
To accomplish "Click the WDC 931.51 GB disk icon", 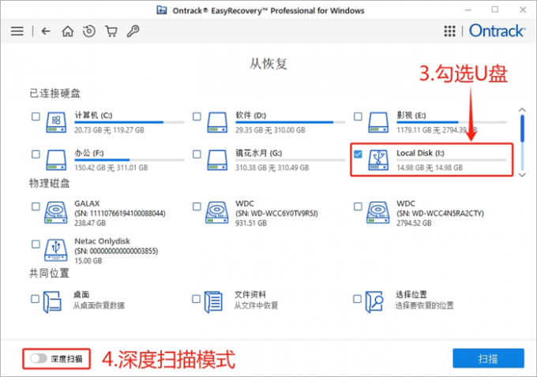I will 217,212.
